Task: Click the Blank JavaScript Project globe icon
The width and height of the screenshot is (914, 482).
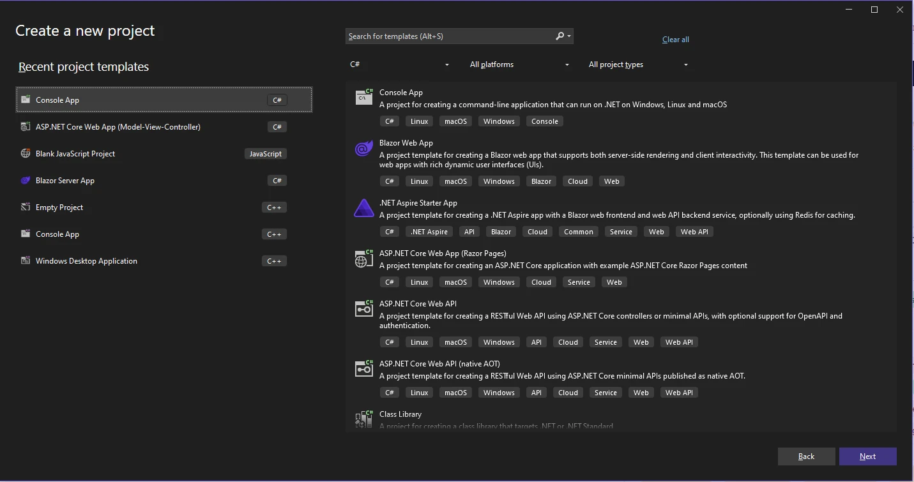Action: click(26, 154)
